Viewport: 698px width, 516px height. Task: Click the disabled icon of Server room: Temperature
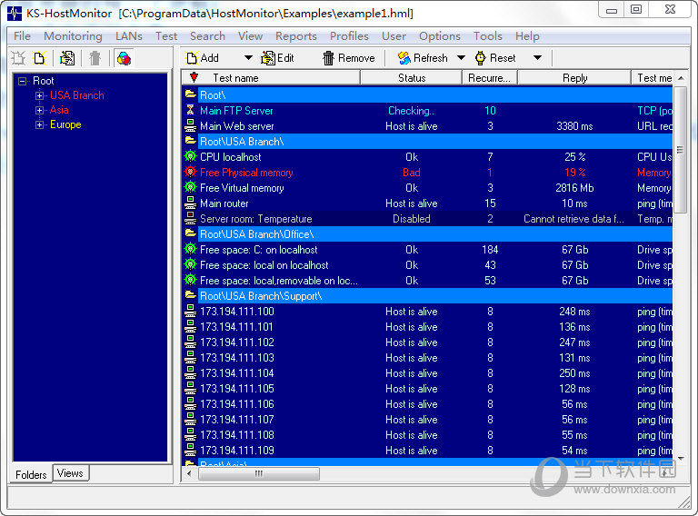coord(191,218)
